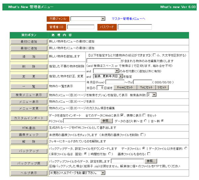Image resolution: width=199 pixels, height=180 pixels.
Task: Select the 時間を付加 radio button
Action: tap(109, 154)
